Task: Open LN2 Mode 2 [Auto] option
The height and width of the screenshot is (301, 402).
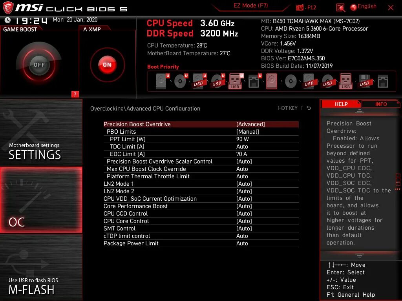Action: point(201,191)
